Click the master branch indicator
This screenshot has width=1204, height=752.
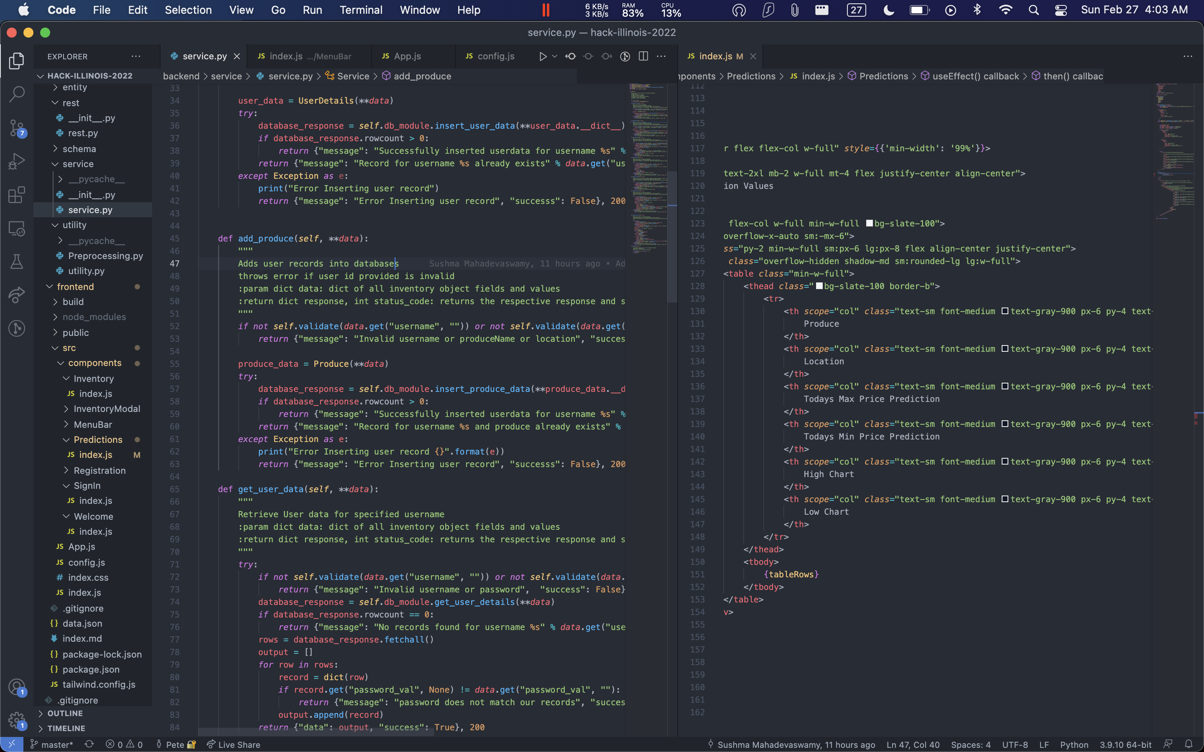coord(52,744)
